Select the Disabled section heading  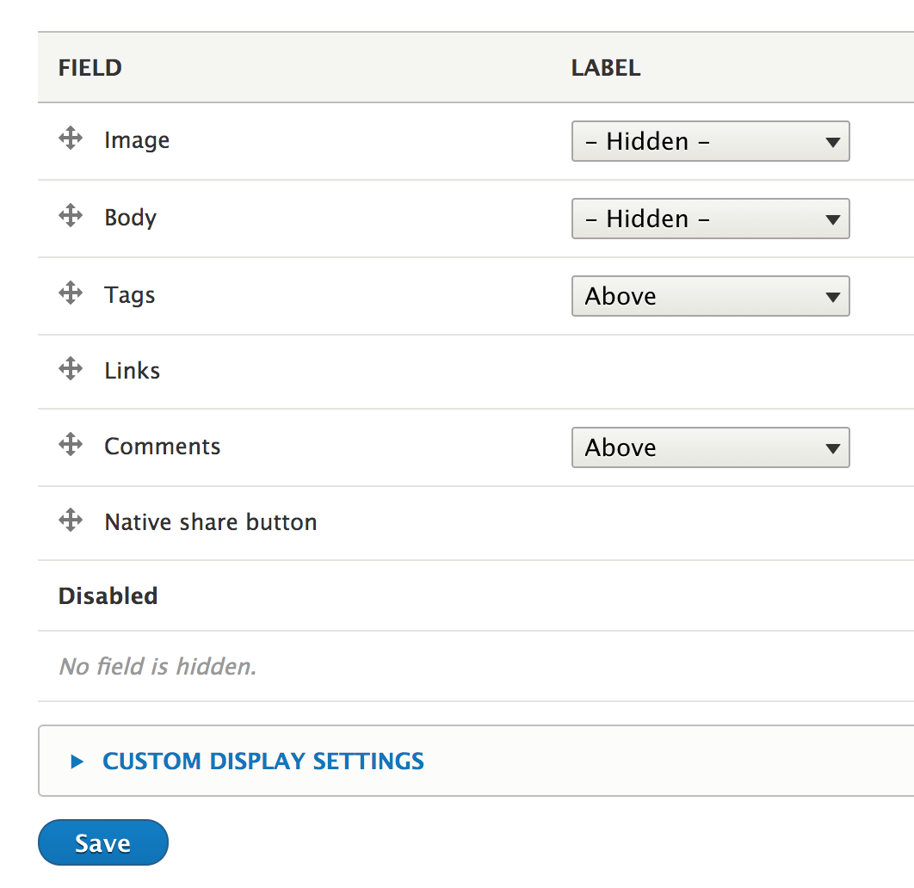[x=108, y=595]
